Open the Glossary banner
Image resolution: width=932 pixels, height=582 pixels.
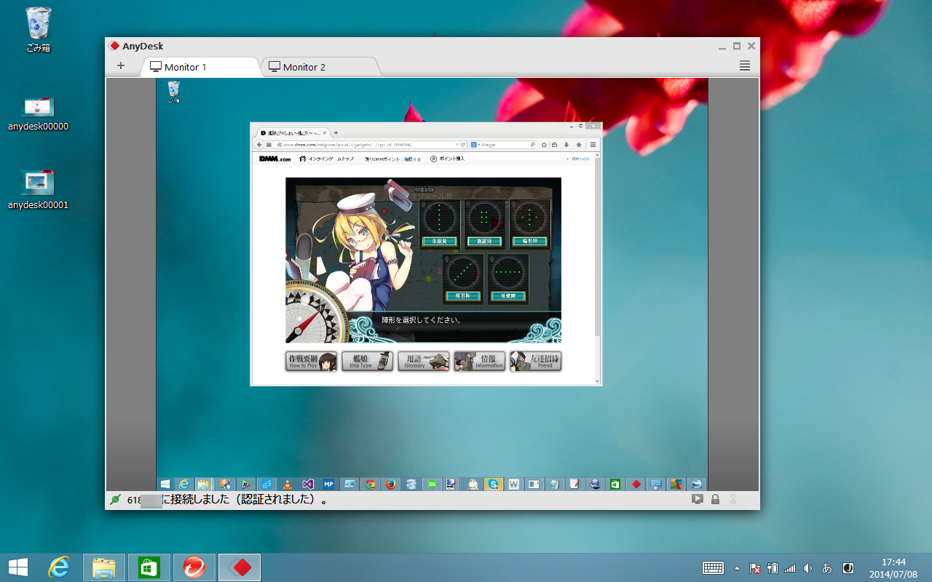pyautogui.click(x=424, y=361)
